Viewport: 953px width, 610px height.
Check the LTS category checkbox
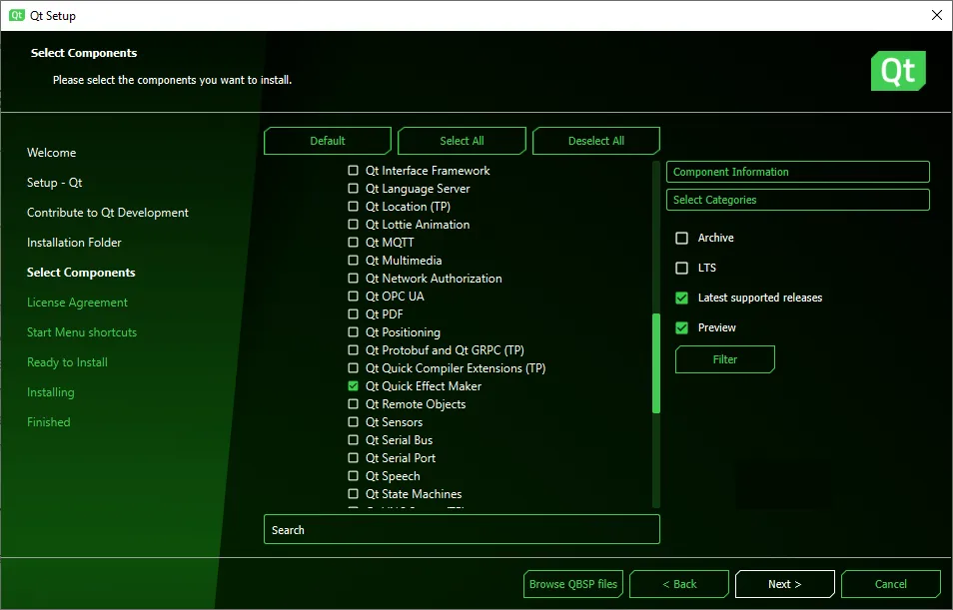click(682, 269)
